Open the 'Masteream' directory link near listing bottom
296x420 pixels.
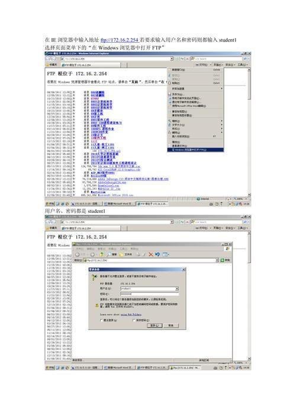[98, 192]
